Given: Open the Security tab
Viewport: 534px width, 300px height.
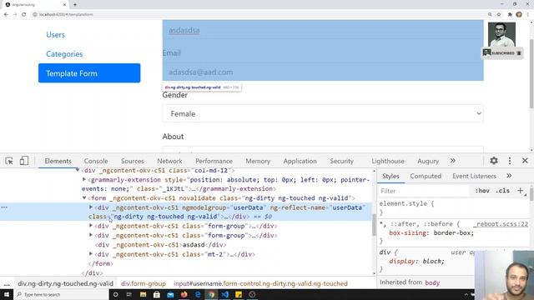Looking at the screenshot, I should [x=341, y=161].
